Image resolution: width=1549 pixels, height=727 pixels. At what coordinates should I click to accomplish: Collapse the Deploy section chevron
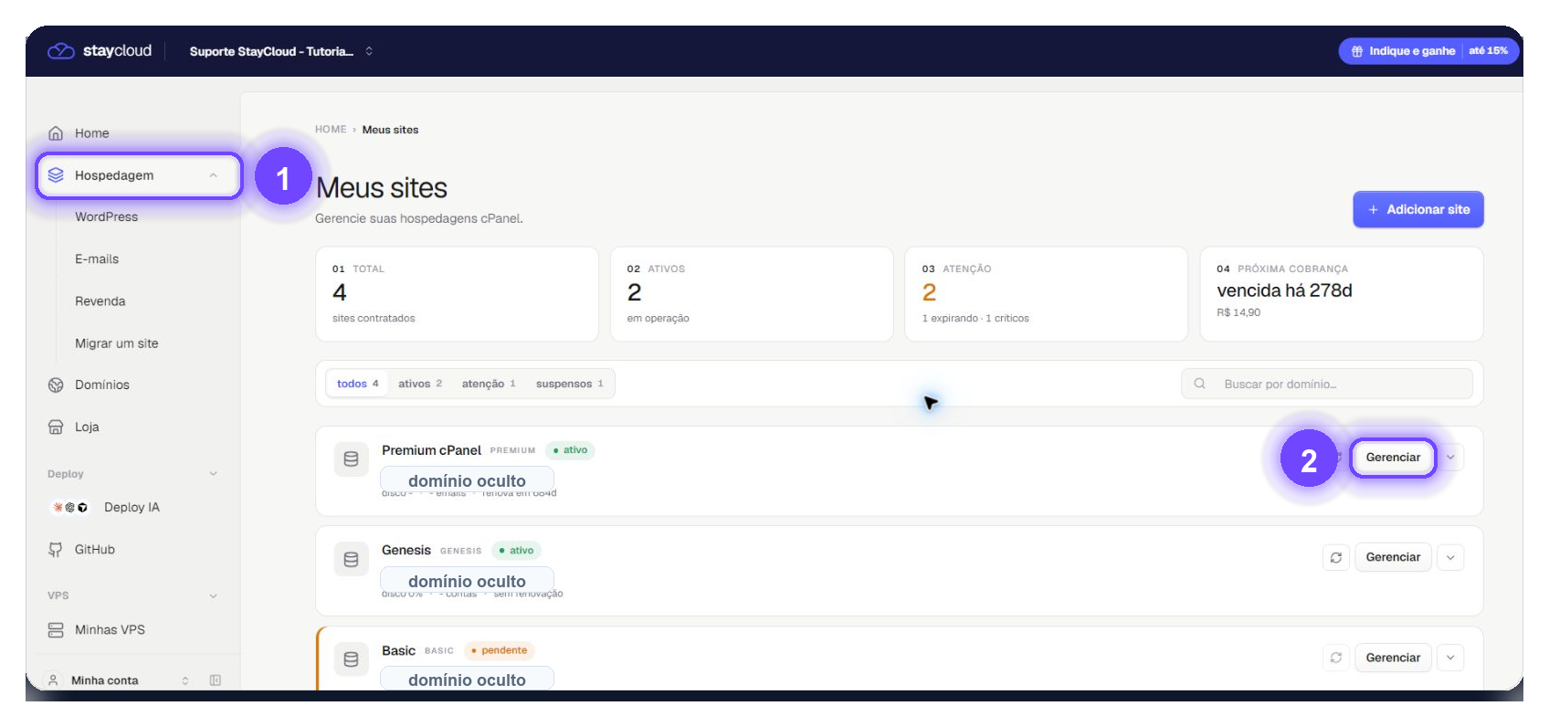[x=213, y=474]
